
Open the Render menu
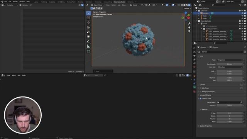click(x=15, y=2)
